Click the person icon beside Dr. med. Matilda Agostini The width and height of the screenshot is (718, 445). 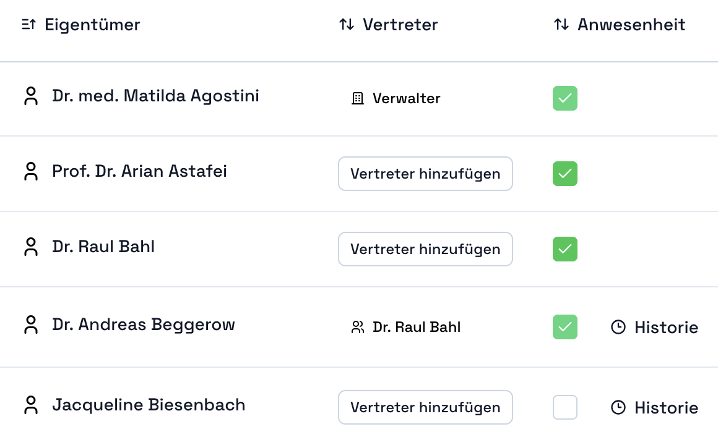point(31,96)
